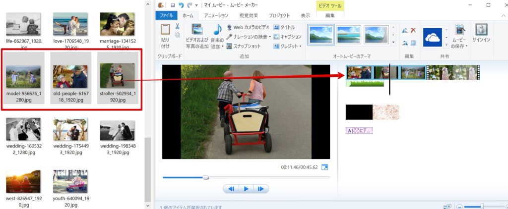Click the red X remove icon
The image size is (508, 209).
point(413,30)
